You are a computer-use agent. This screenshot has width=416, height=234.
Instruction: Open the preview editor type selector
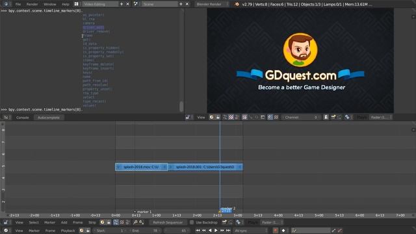pos(188,117)
